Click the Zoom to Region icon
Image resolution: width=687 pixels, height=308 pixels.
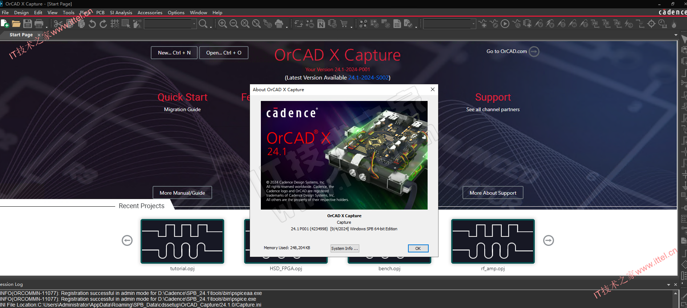245,24
